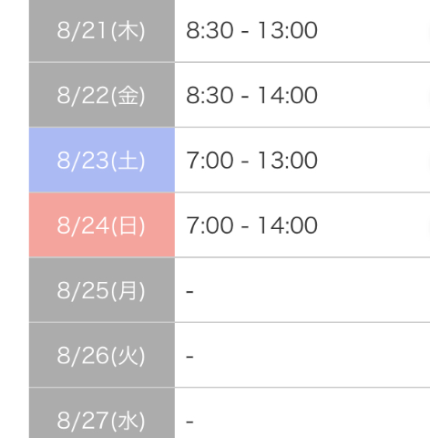This screenshot has height=438, width=430.
Task: Select the red 8/24(日) Sunday cell
Action: [102, 225]
